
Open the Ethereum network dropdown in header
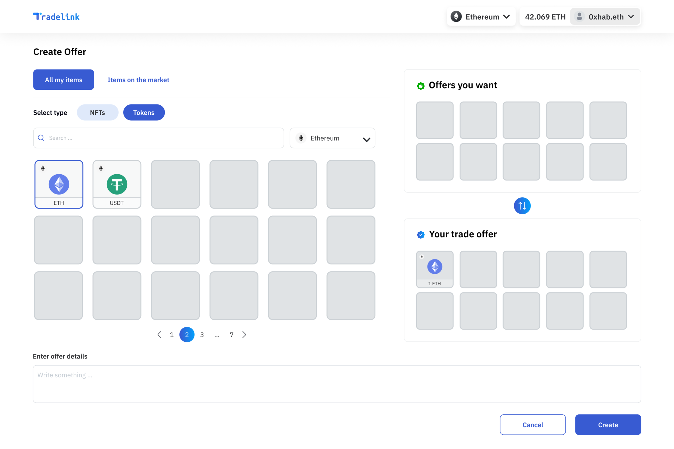pos(481,17)
